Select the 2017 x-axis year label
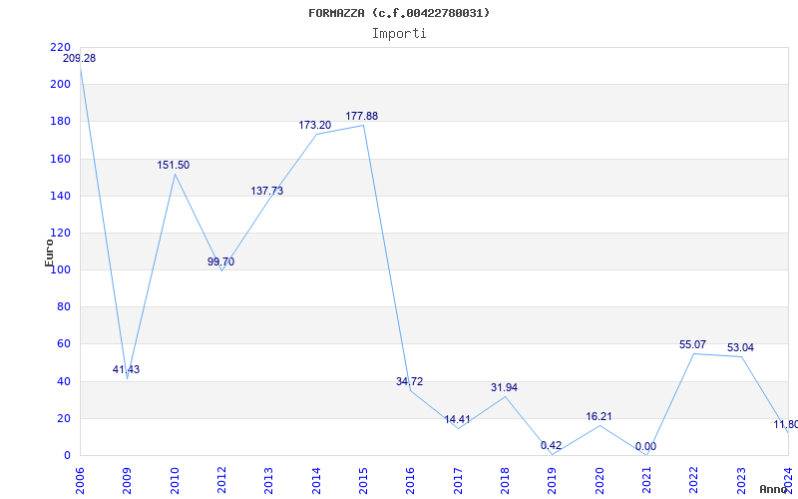Screen dimensions: 798x499 (458, 480)
